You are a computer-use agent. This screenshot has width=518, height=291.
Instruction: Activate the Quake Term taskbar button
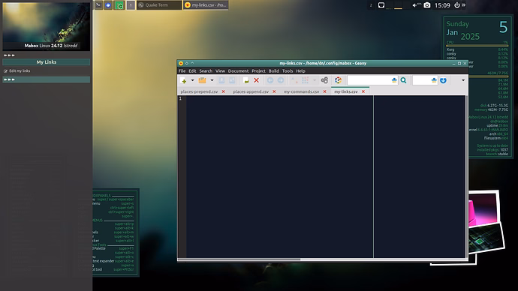[159, 5]
